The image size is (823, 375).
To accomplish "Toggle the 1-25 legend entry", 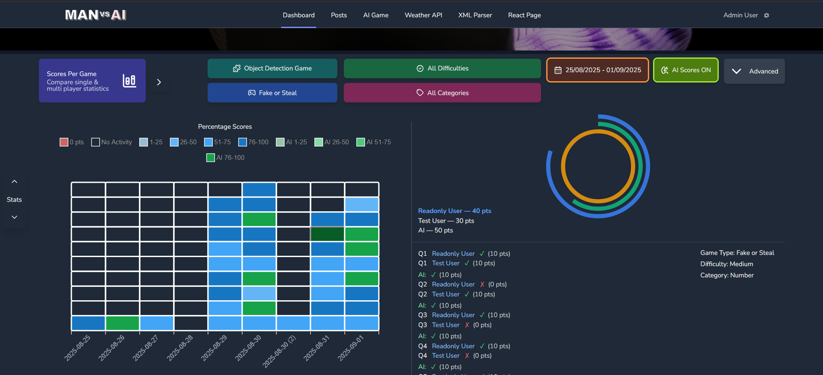I will (x=151, y=142).
